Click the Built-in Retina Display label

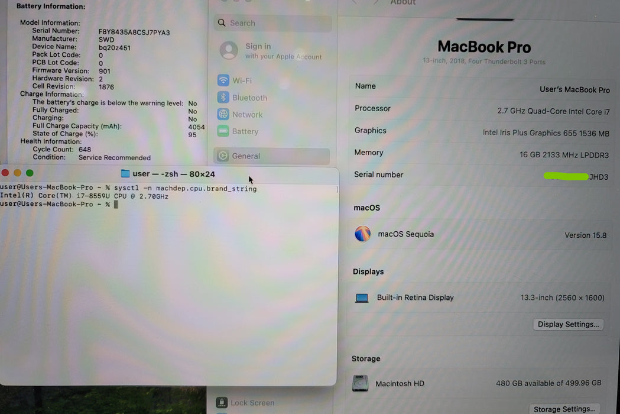415,297
